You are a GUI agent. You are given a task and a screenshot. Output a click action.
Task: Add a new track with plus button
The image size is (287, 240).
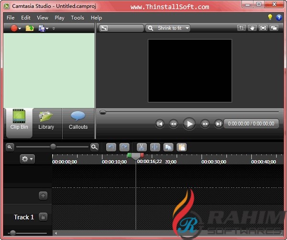coord(43,196)
